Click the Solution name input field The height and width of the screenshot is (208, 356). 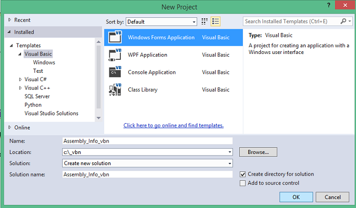[x=147, y=174]
